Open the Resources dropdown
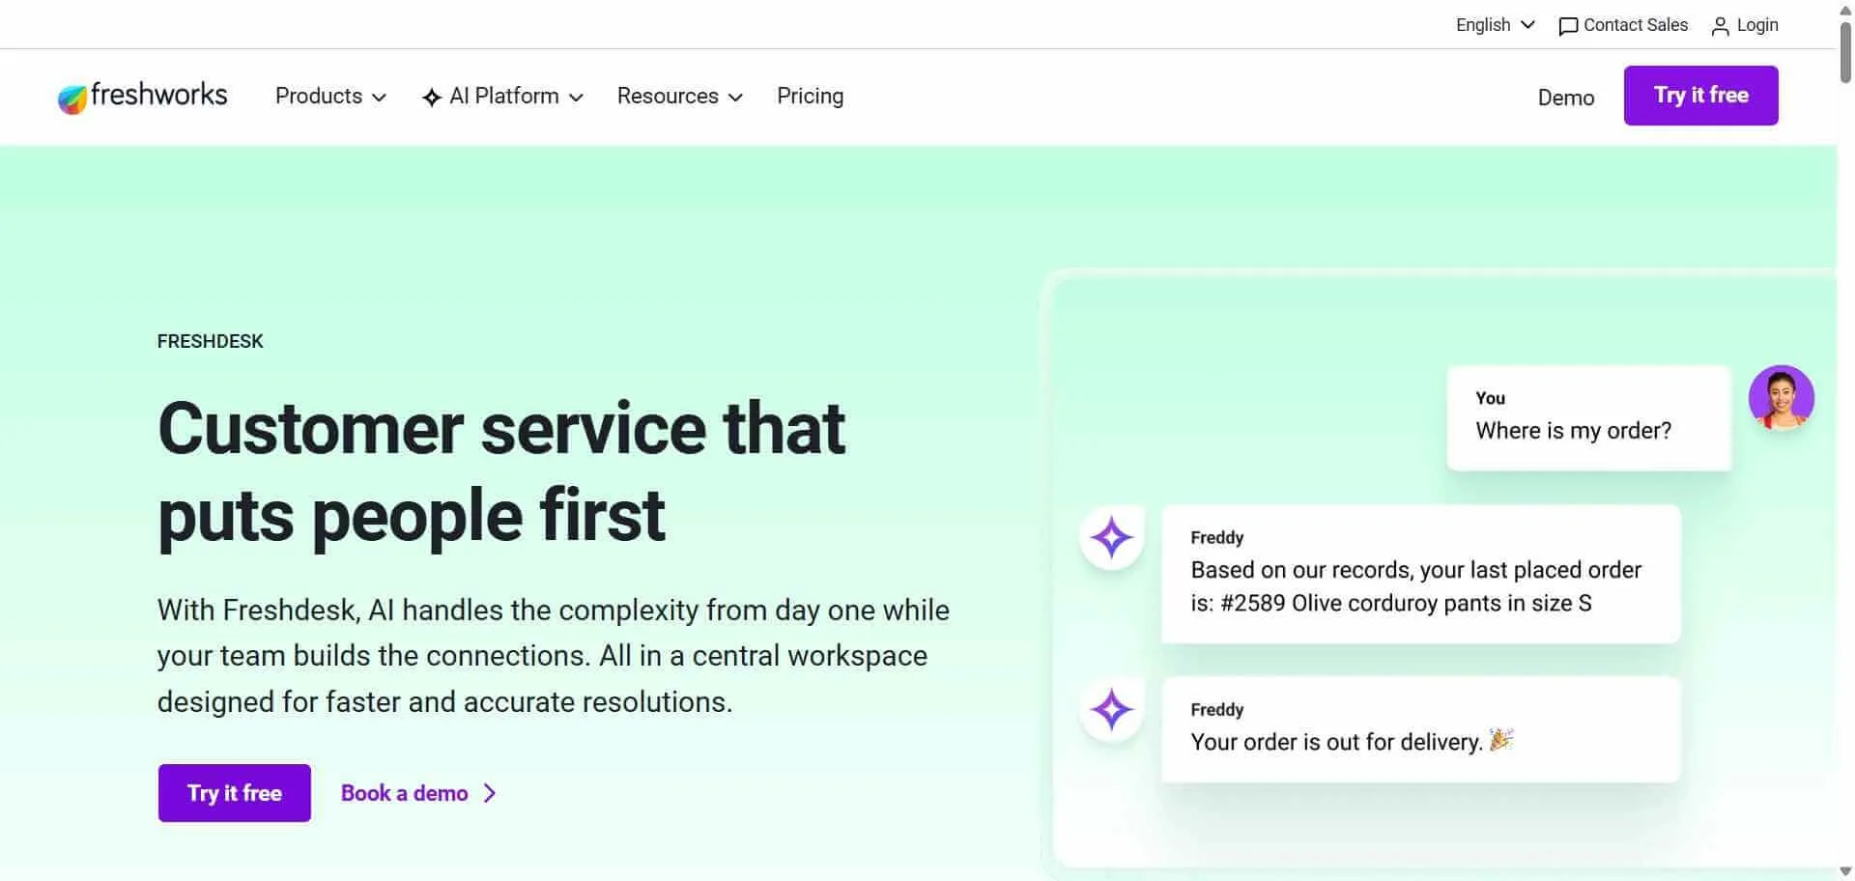 pos(679,97)
